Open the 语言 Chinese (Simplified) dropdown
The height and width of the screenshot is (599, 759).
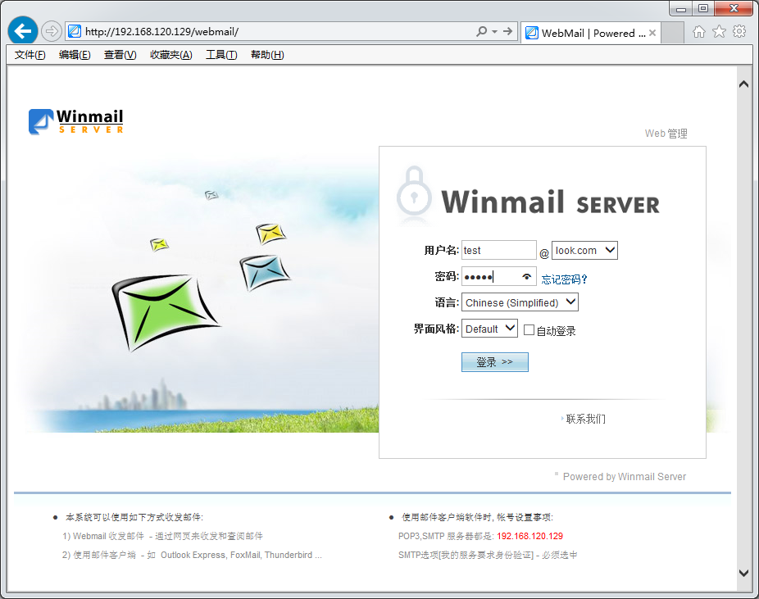click(520, 302)
